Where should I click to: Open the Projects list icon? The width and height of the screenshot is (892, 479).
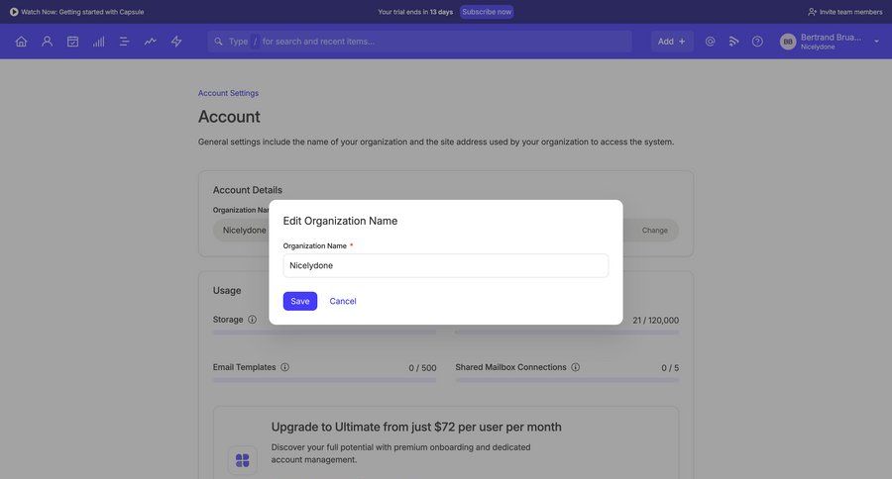[x=125, y=42]
